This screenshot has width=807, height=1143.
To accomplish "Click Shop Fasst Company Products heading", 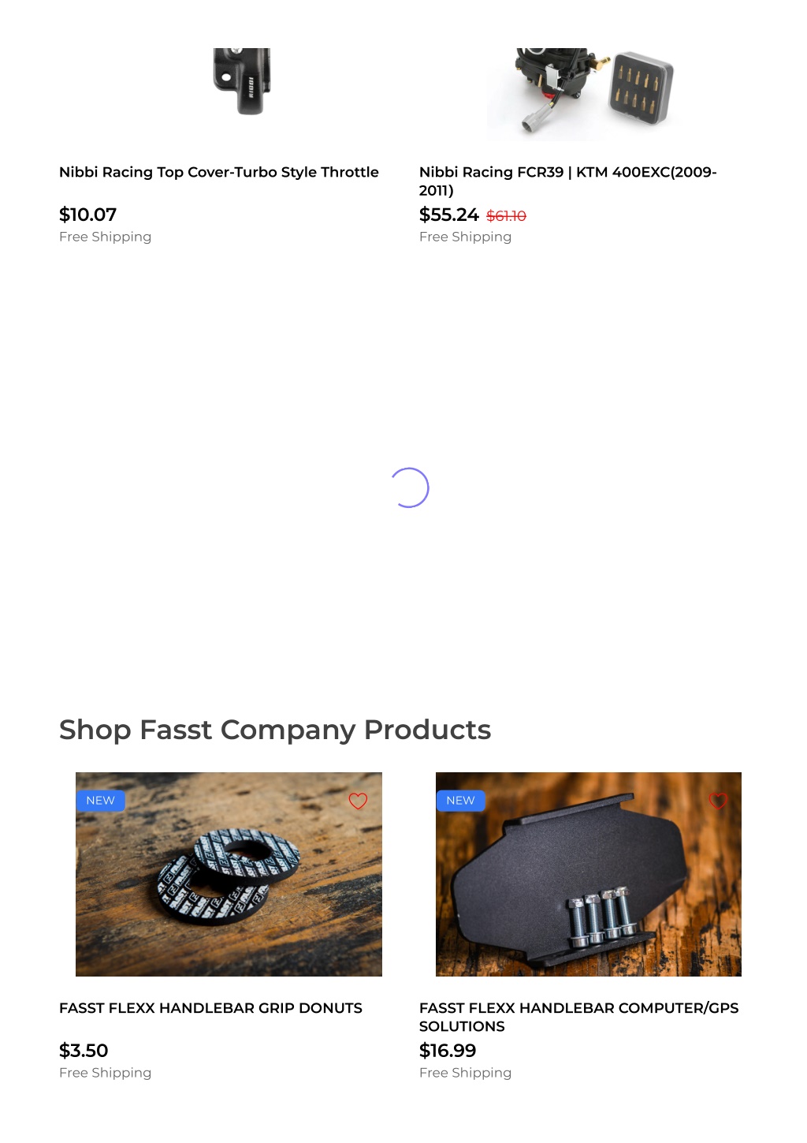I will 275,730.
